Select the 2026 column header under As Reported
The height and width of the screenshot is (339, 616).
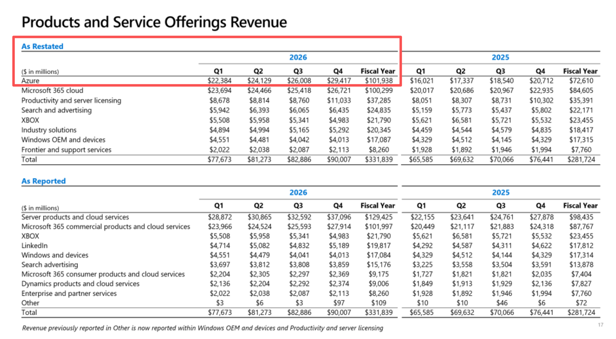[x=298, y=192]
